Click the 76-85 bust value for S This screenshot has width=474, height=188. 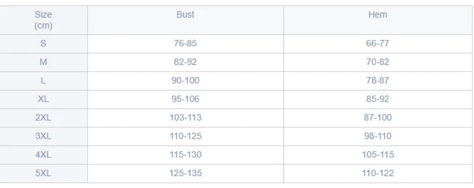tap(185, 43)
